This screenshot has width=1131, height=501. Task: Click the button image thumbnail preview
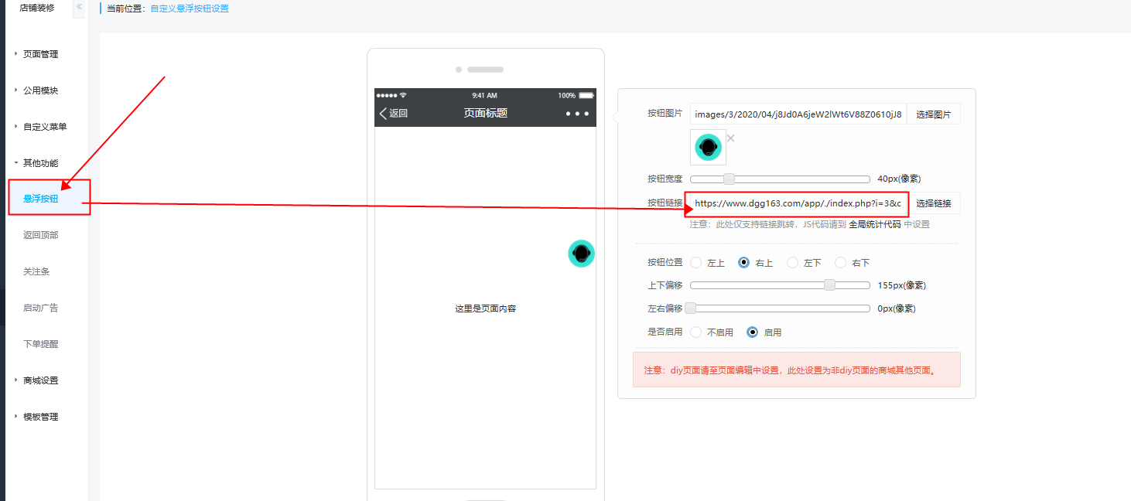coord(708,147)
